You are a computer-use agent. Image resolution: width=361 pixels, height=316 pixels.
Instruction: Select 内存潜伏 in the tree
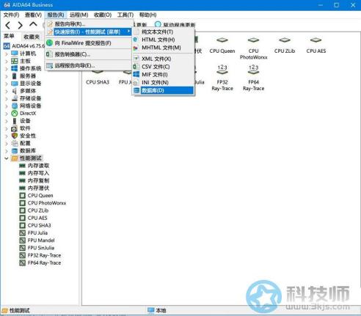click(38, 188)
